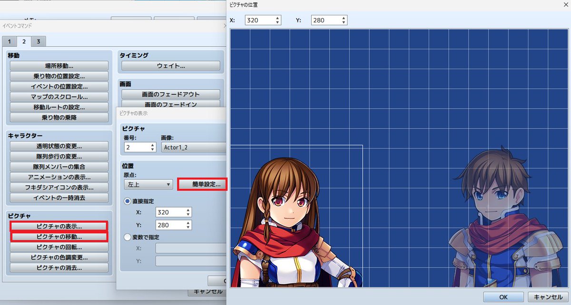Click OK in ピクチャの位置 window
This screenshot has width=571, height=305.
pyautogui.click(x=503, y=297)
